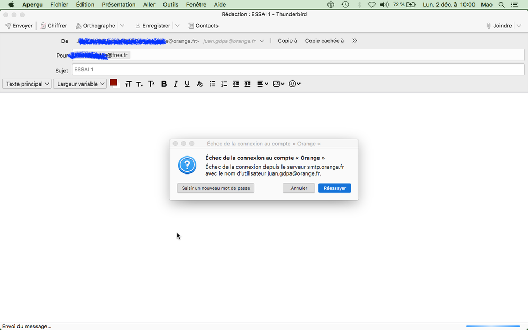Click the Chiffrer encryption button

pyautogui.click(x=54, y=25)
